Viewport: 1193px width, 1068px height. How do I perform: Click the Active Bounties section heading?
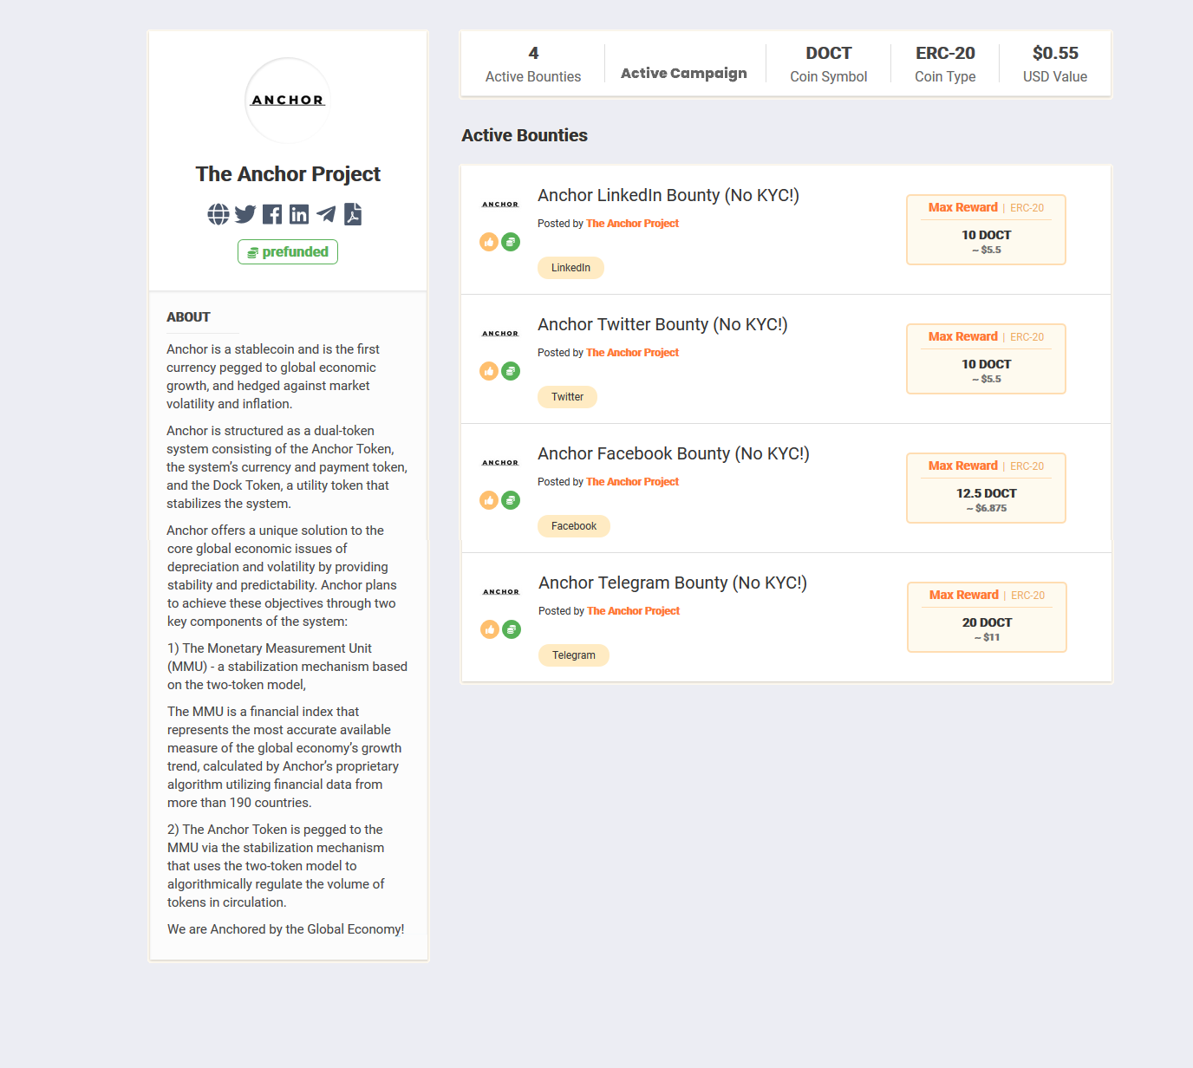pyautogui.click(x=525, y=135)
